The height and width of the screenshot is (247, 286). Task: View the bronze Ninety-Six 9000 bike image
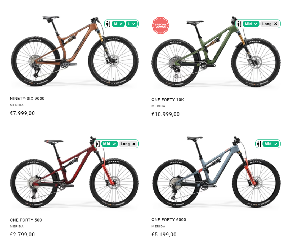(75, 51)
